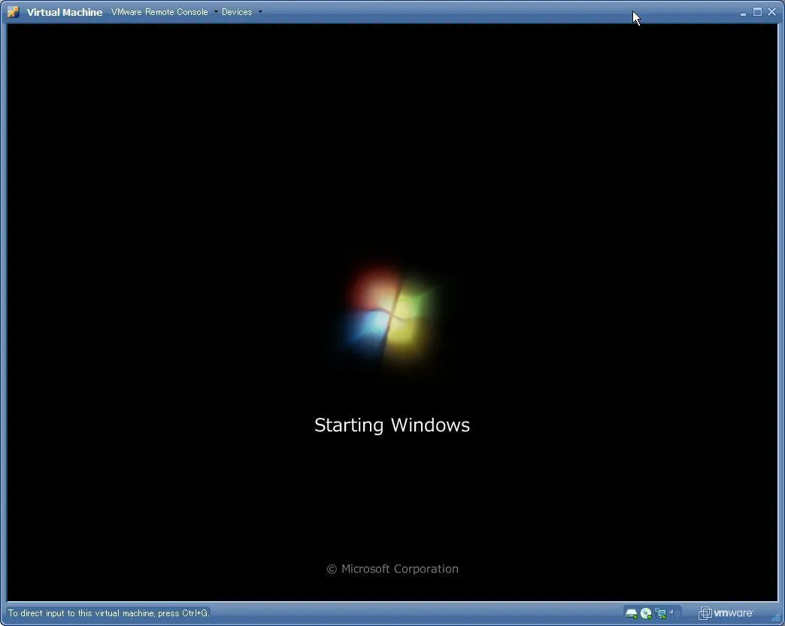This screenshot has height=626, width=785.
Task: Expand the Devices dropdown arrow
Action: click(x=260, y=12)
